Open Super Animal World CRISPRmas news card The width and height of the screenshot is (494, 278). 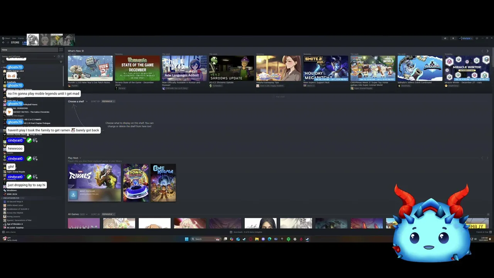coord(373,68)
